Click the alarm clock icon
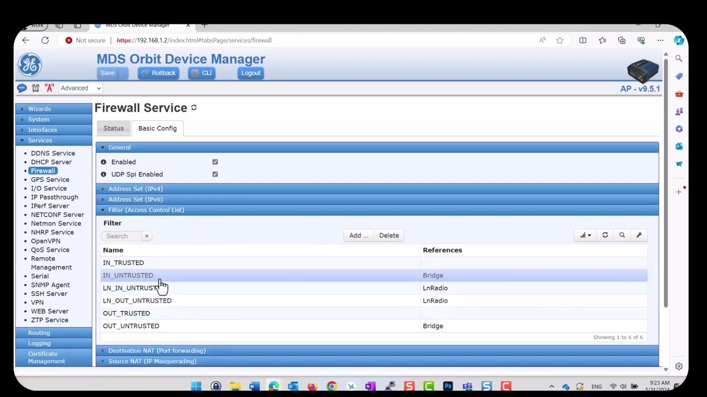 point(35,88)
